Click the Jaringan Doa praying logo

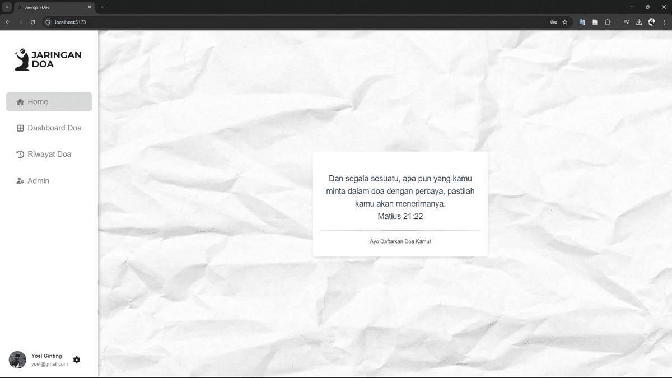coord(22,59)
